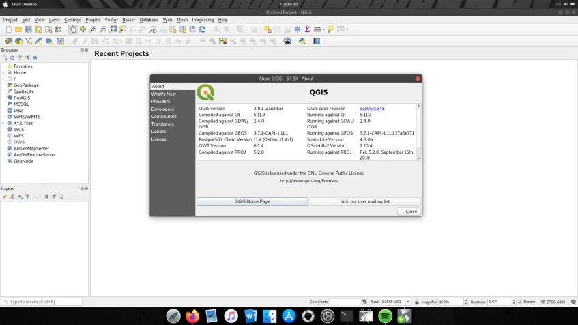Create a new project with blank page icon
Viewport: 578px width, 325px height.
coord(8,29)
